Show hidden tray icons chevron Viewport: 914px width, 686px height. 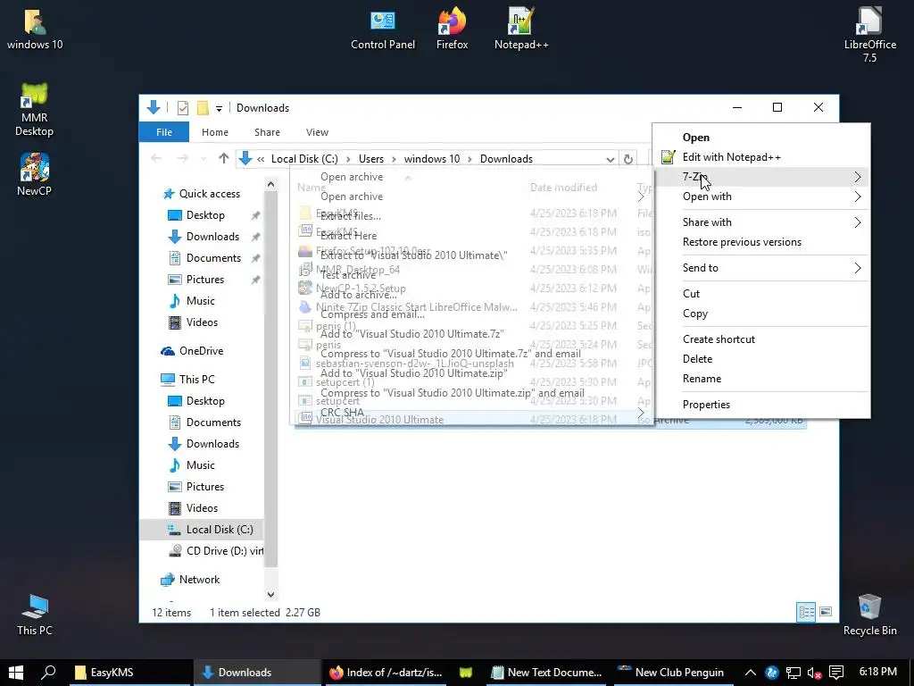tap(750, 673)
